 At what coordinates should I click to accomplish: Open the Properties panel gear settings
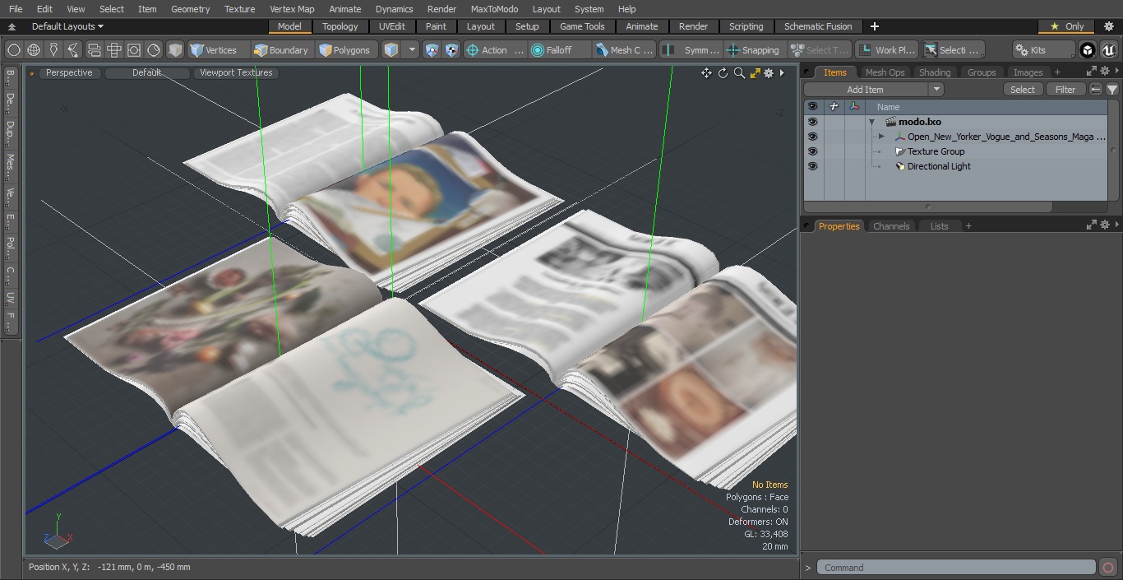tap(1104, 225)
